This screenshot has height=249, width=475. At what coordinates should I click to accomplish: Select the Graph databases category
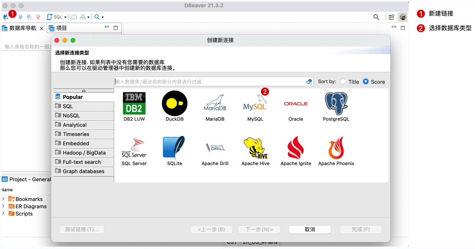tap(84, 171)
